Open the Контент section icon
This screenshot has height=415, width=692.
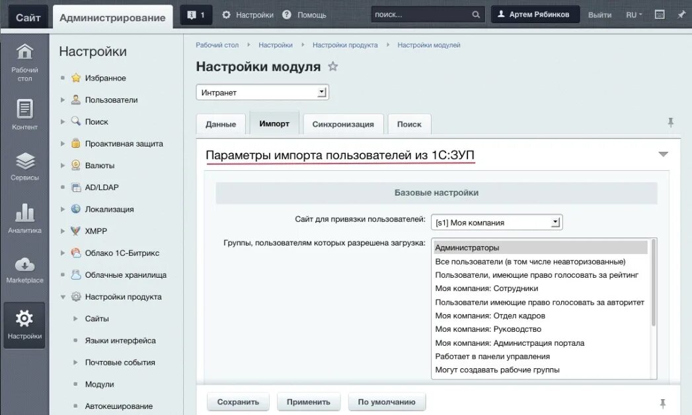tap(24, 108)
